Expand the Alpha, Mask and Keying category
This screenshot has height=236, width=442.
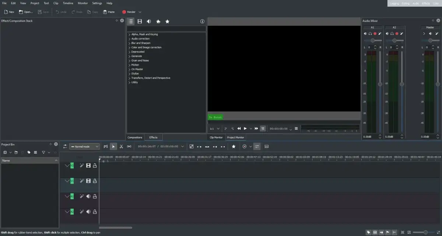[130, 34]
